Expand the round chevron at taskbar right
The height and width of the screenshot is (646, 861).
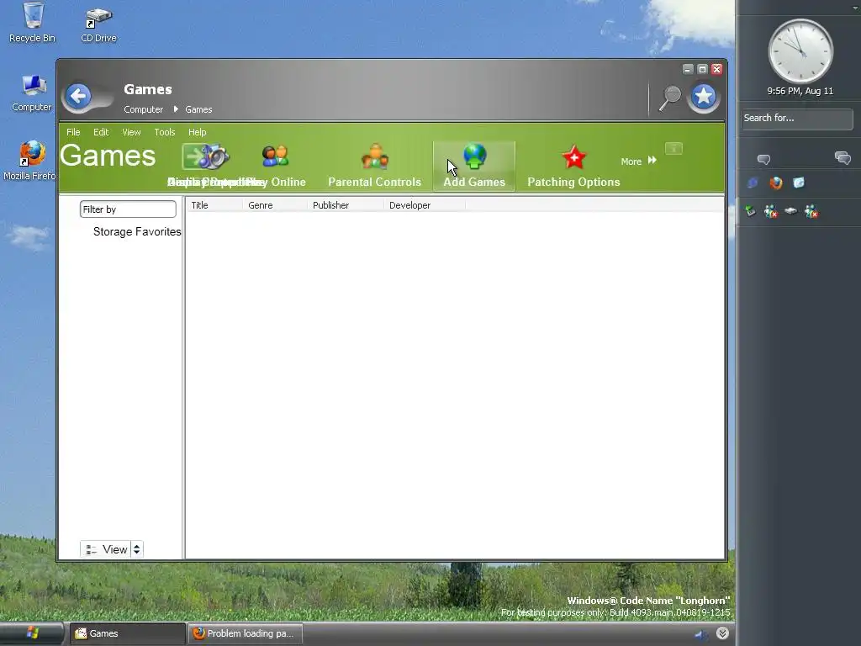click(722, 633)
